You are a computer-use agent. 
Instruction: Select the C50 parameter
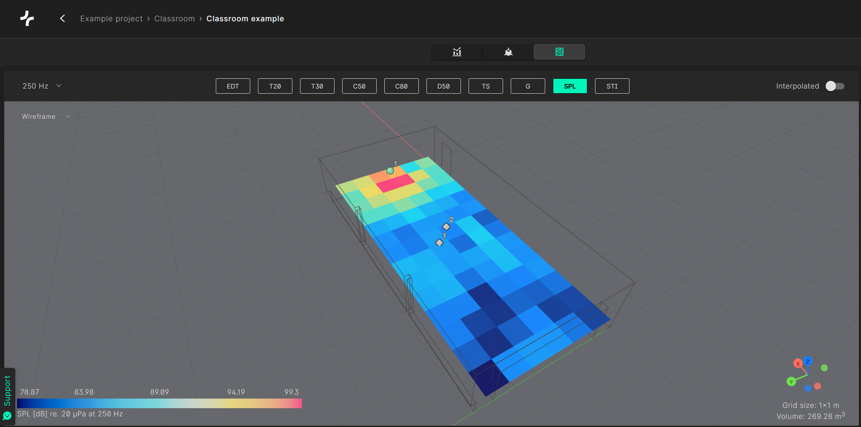coord(359,86)
